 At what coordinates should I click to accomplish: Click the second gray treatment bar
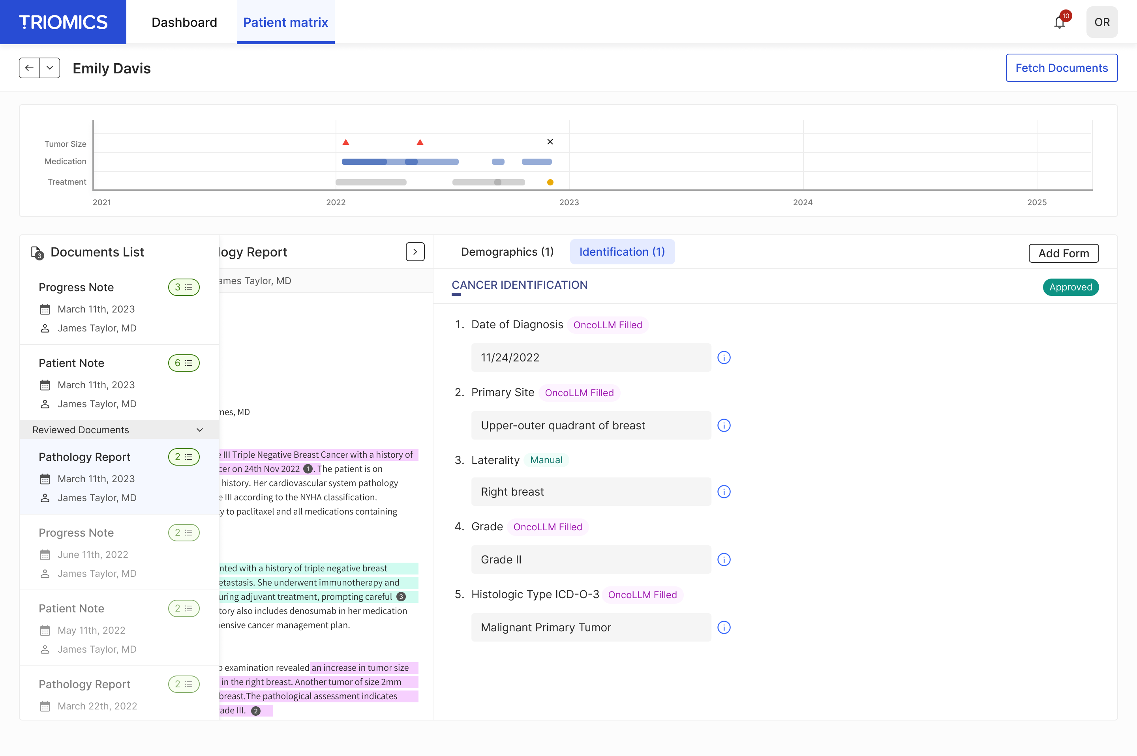[488, 182]
